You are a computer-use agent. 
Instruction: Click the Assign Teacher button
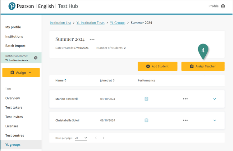[x=203, y=66]
